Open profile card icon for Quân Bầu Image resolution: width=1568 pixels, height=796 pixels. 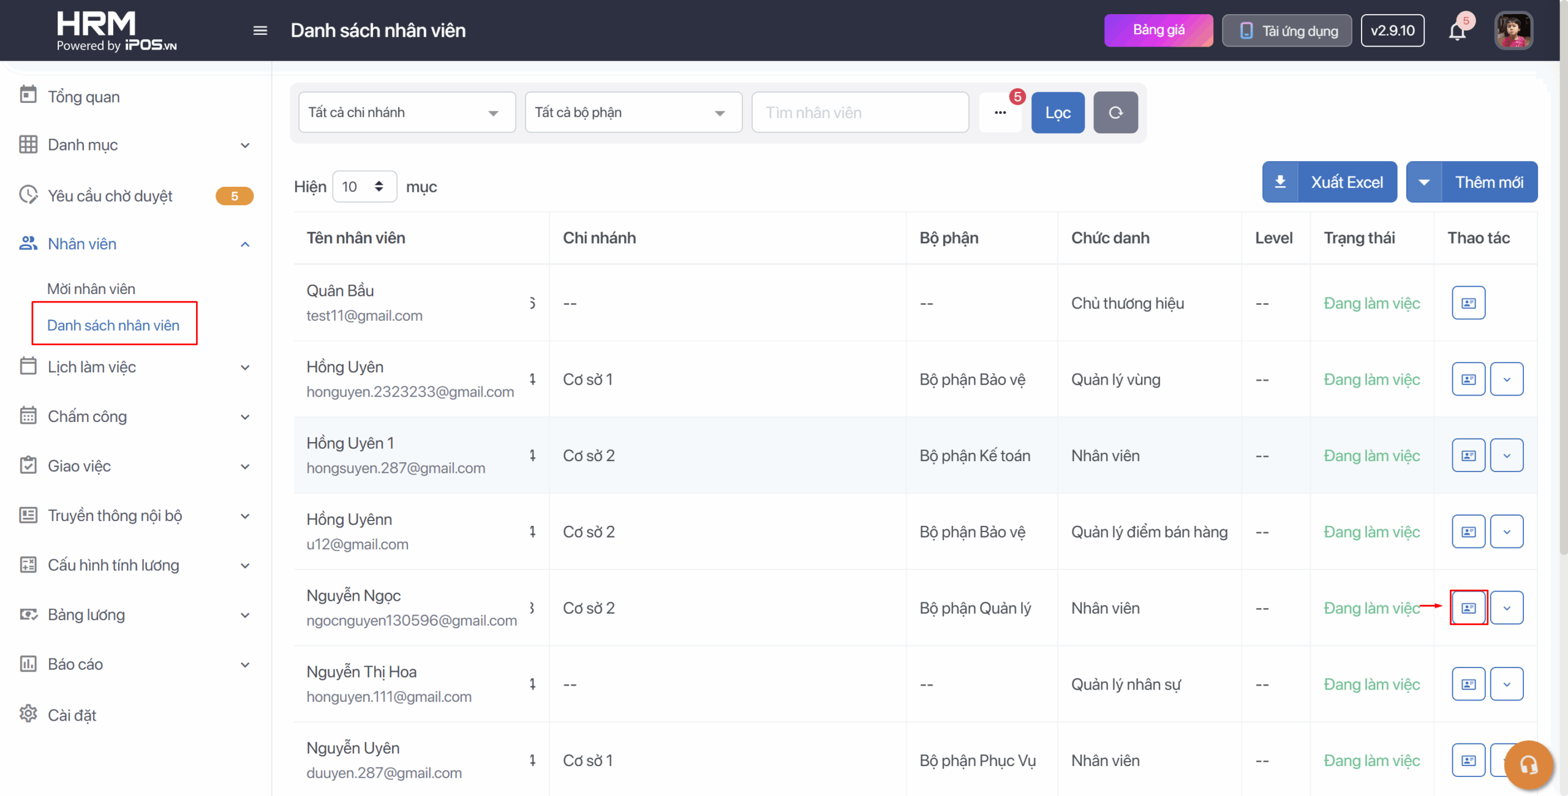tap(1468, 303)
